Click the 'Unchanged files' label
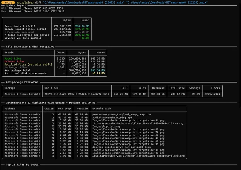Image resolution: width=241 pixels, height=170 pixels. 16,67
